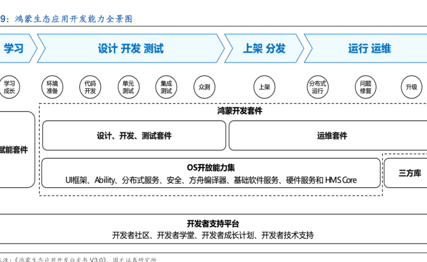The height and width of the screenshot is (262, 427).
Task: Click the 上架 分发 phase arrow
Action: coord(264,48)
